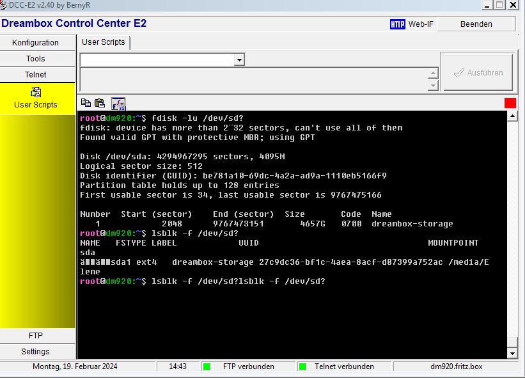
Task: Click the green FTP connection indicator
Action: click(207, 366)
